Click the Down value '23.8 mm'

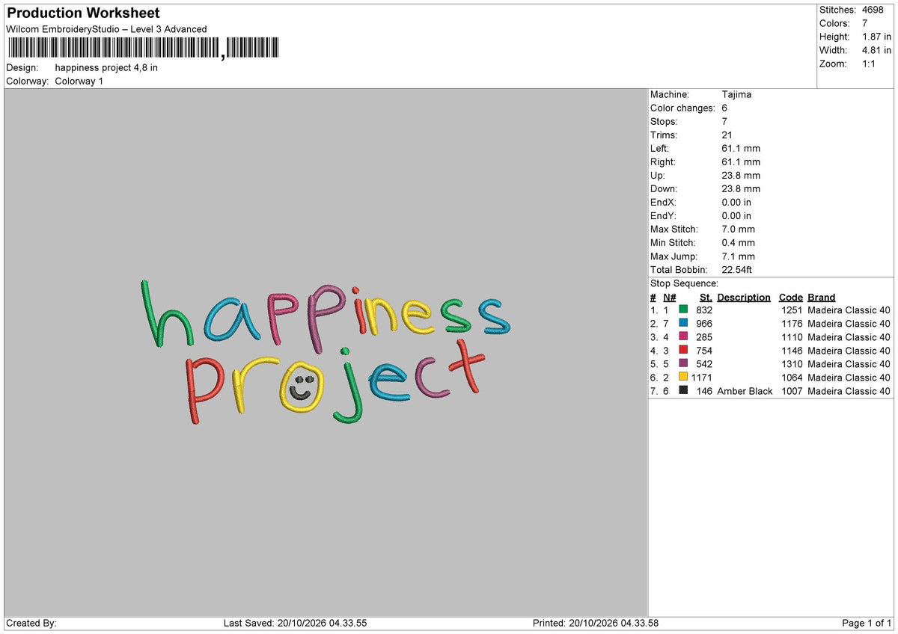[741, 188]
